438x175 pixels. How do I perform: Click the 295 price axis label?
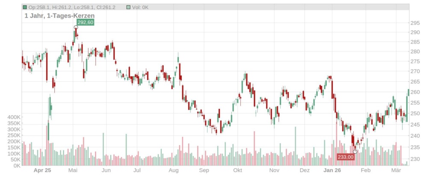415,23
